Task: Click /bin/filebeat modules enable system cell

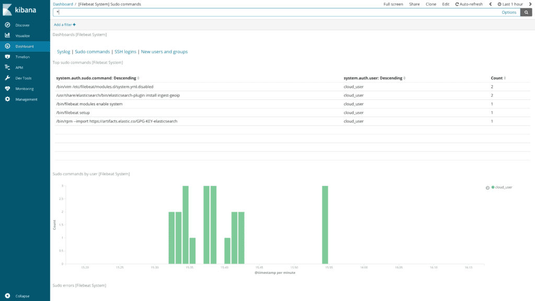Action: point(89,104)
